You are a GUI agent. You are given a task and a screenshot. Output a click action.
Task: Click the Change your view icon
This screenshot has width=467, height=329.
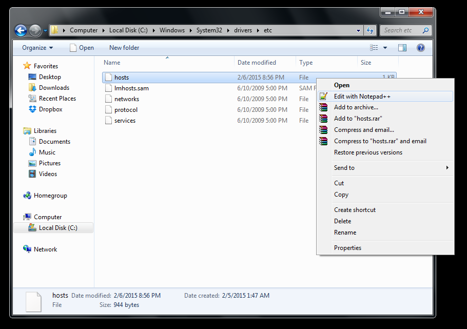(x=374, y=48)
